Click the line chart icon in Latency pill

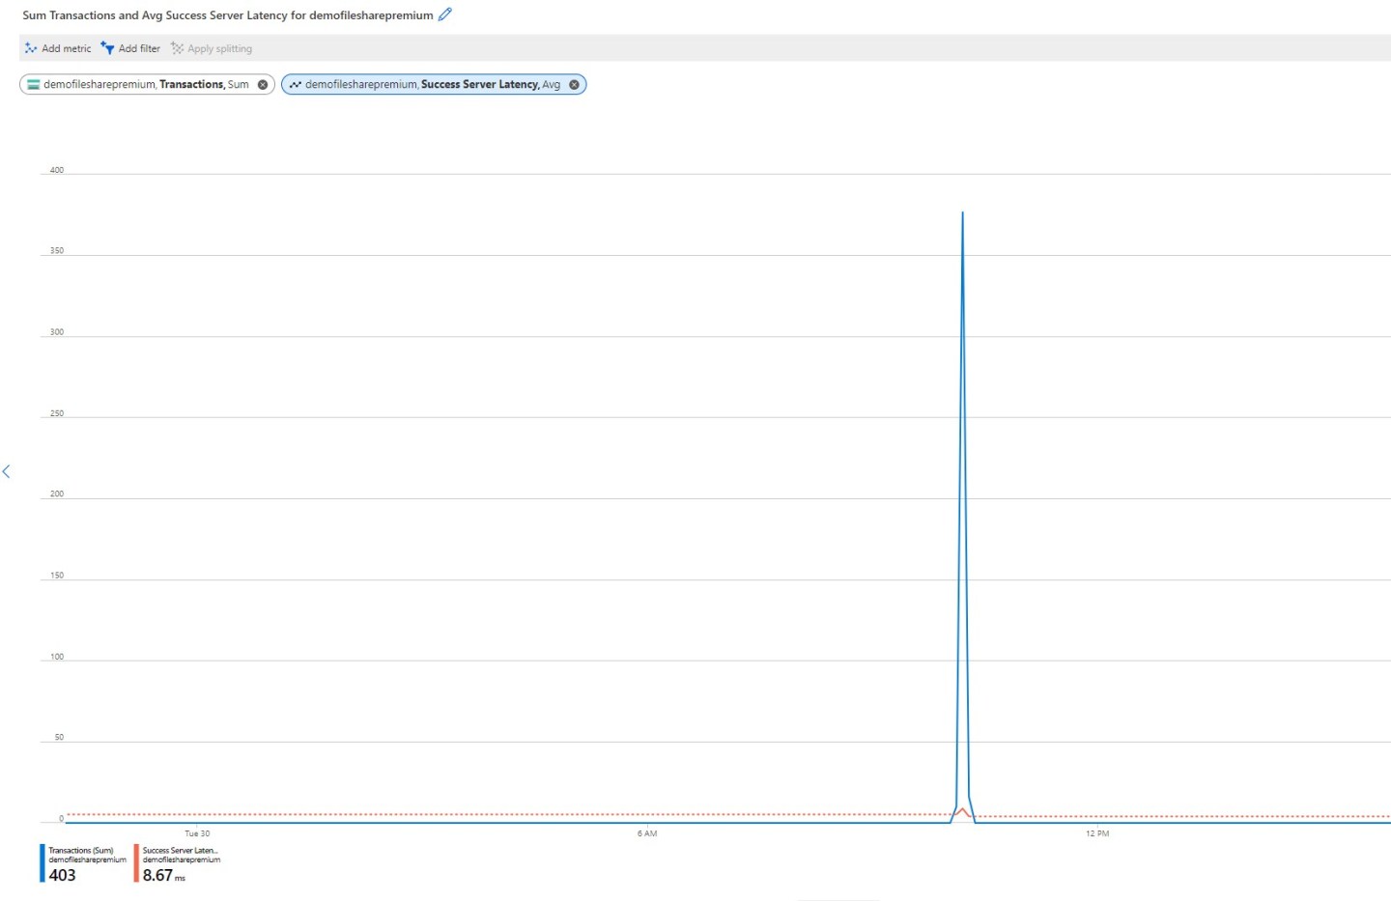click(295, 85)
